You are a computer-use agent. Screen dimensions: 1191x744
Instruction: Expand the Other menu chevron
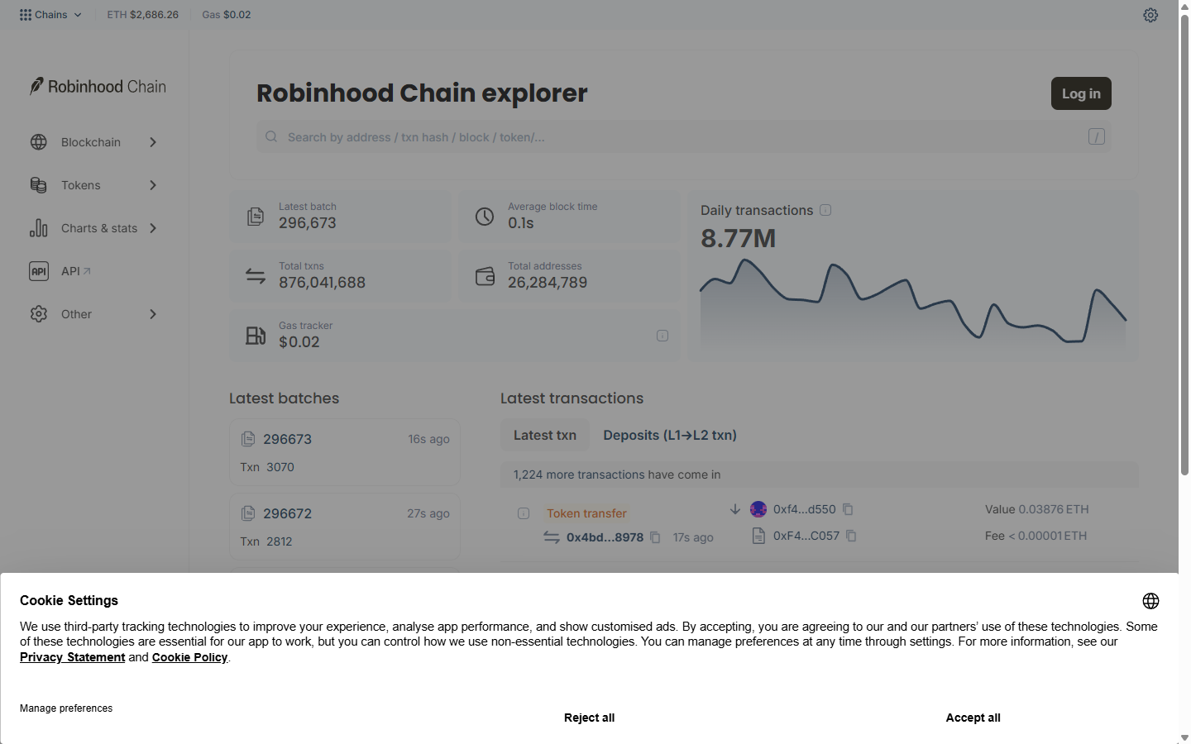pyautogui.click(x=153, y=314)
